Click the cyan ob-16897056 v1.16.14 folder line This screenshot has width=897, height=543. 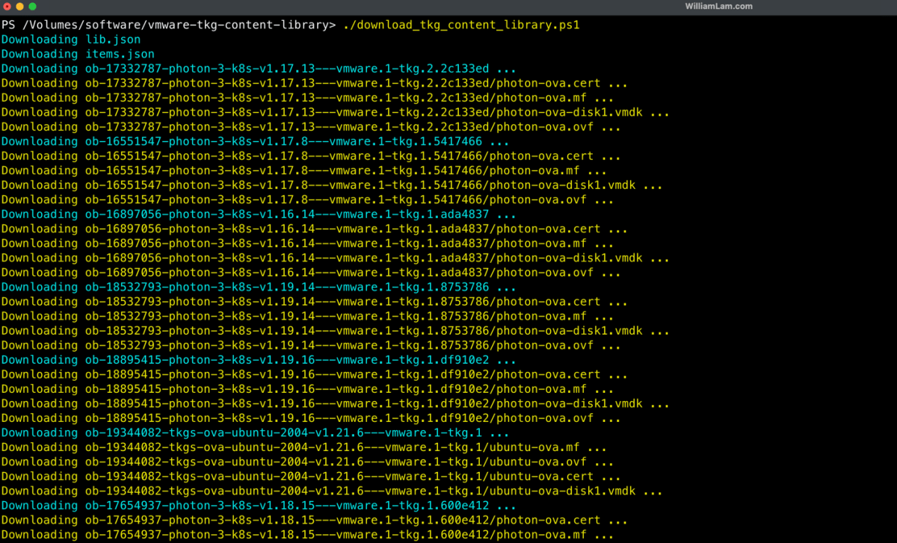[x=258, y=214]
